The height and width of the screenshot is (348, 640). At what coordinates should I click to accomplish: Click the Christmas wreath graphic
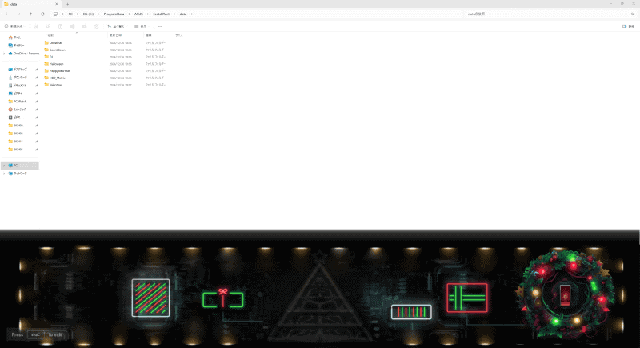566,294
